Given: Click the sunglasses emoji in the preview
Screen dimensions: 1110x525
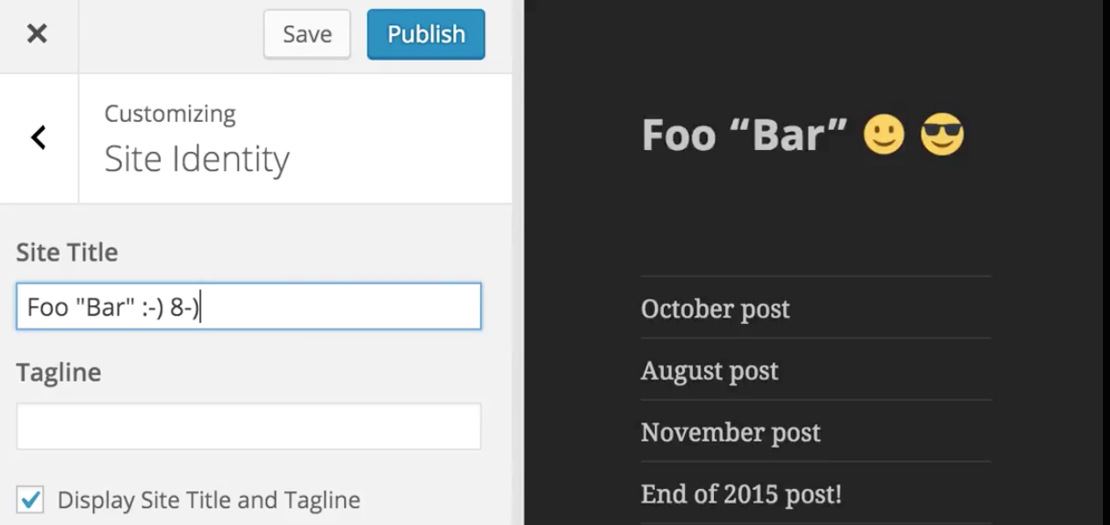Looking at the screenshot, I should click(x=941, y=133).
